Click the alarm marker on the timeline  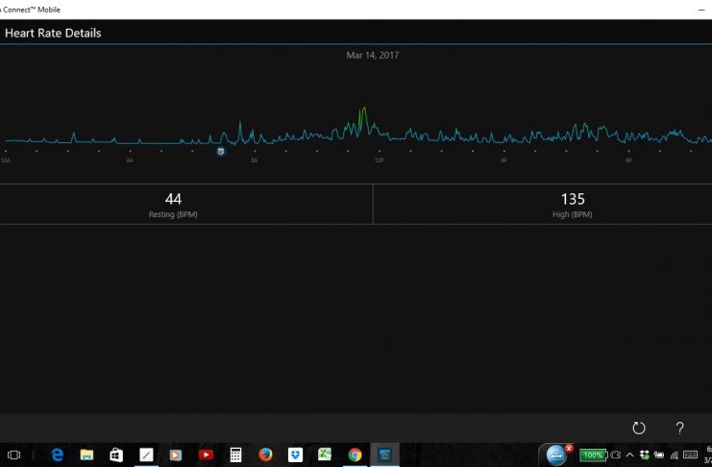coord(221,152)
